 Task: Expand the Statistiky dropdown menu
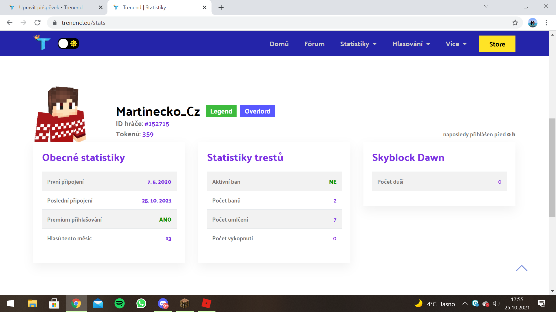358,44
